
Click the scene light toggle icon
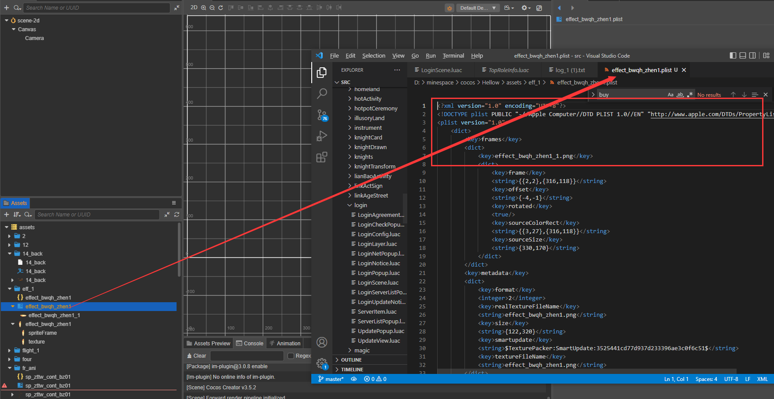coord(450,8)
